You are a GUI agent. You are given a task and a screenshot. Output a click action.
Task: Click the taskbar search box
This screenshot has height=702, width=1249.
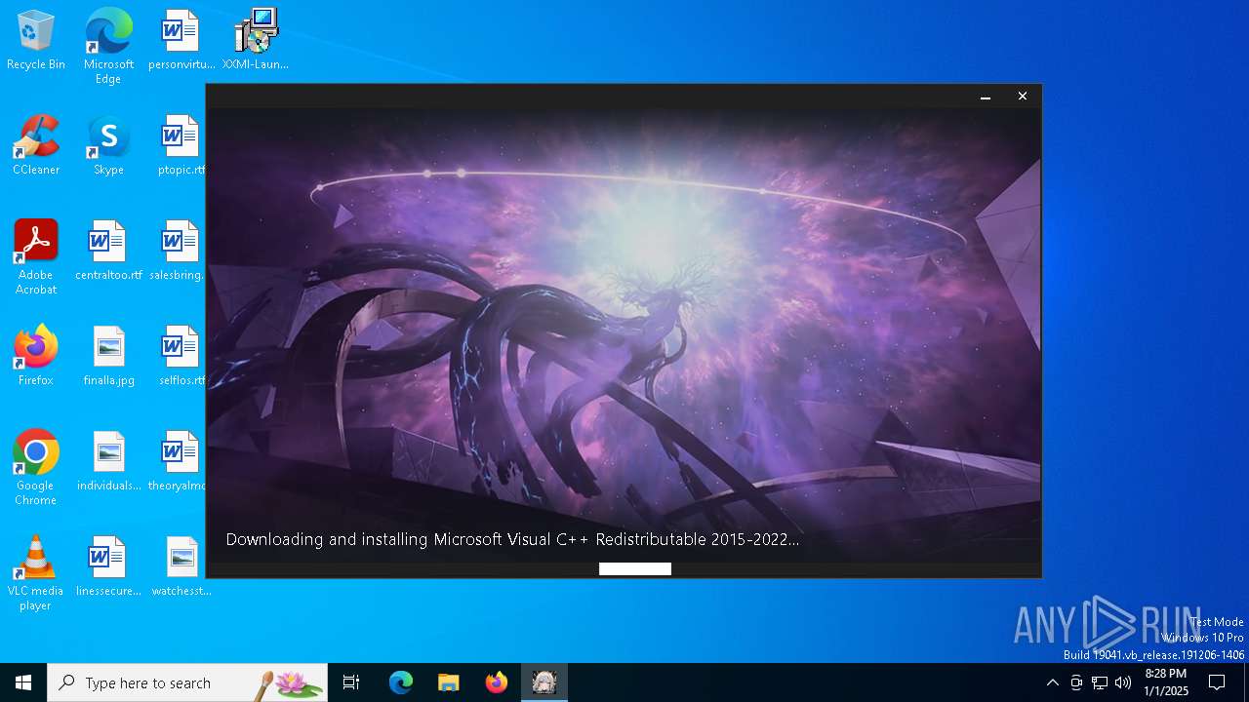point(187,682)
